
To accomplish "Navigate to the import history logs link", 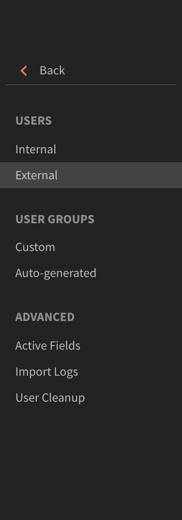I will (47, 372).
